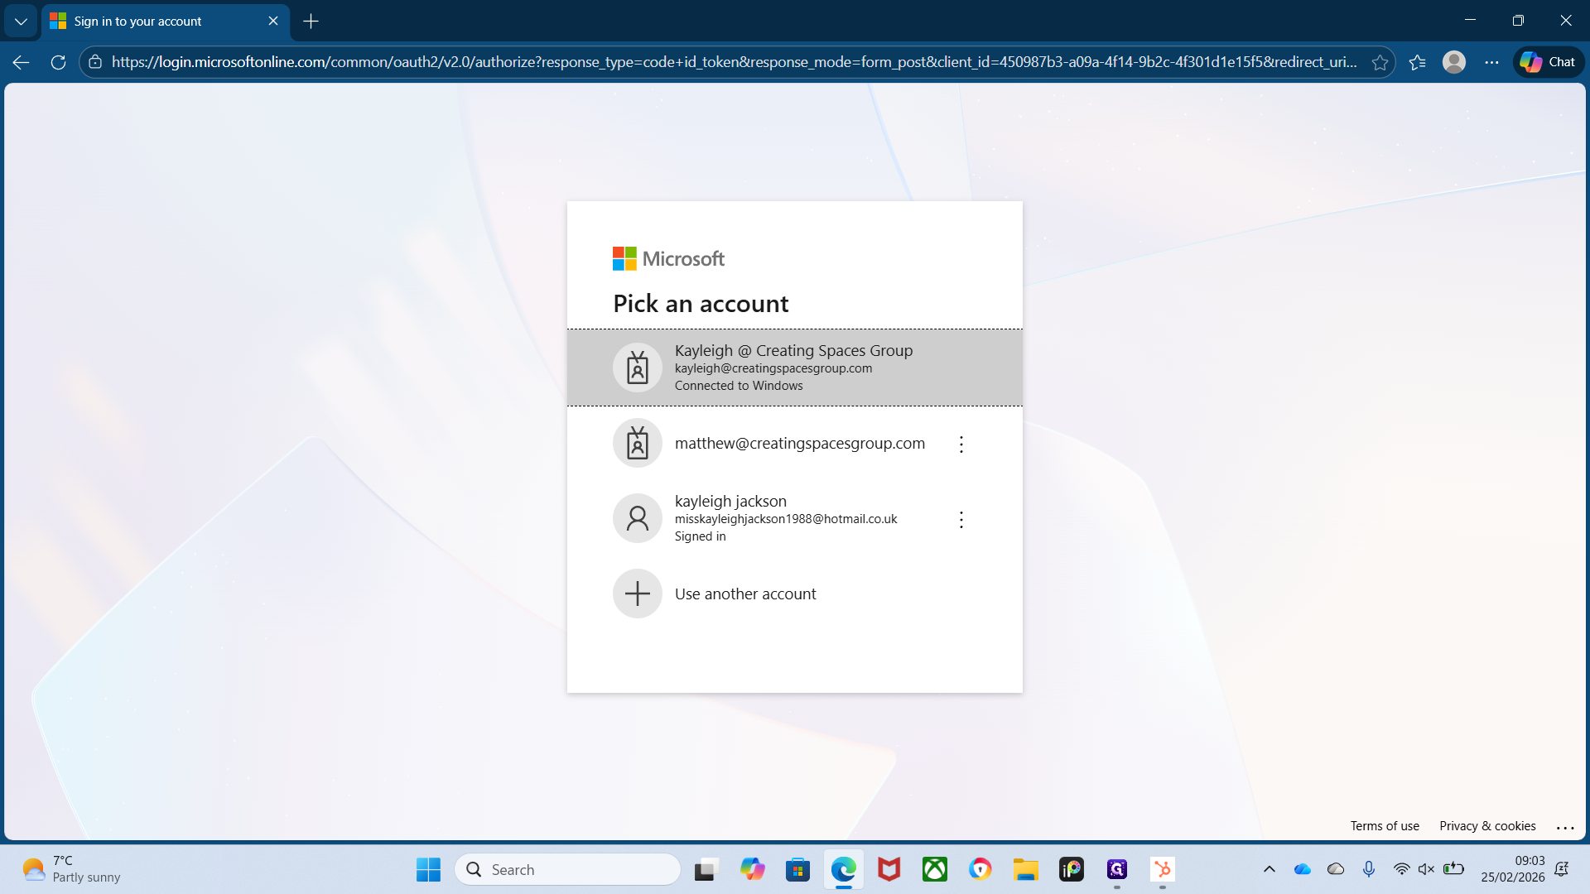The image size is (1590, 894).
Task: Open Privacy & cookies link
Action: click(x=1487, y=826)
